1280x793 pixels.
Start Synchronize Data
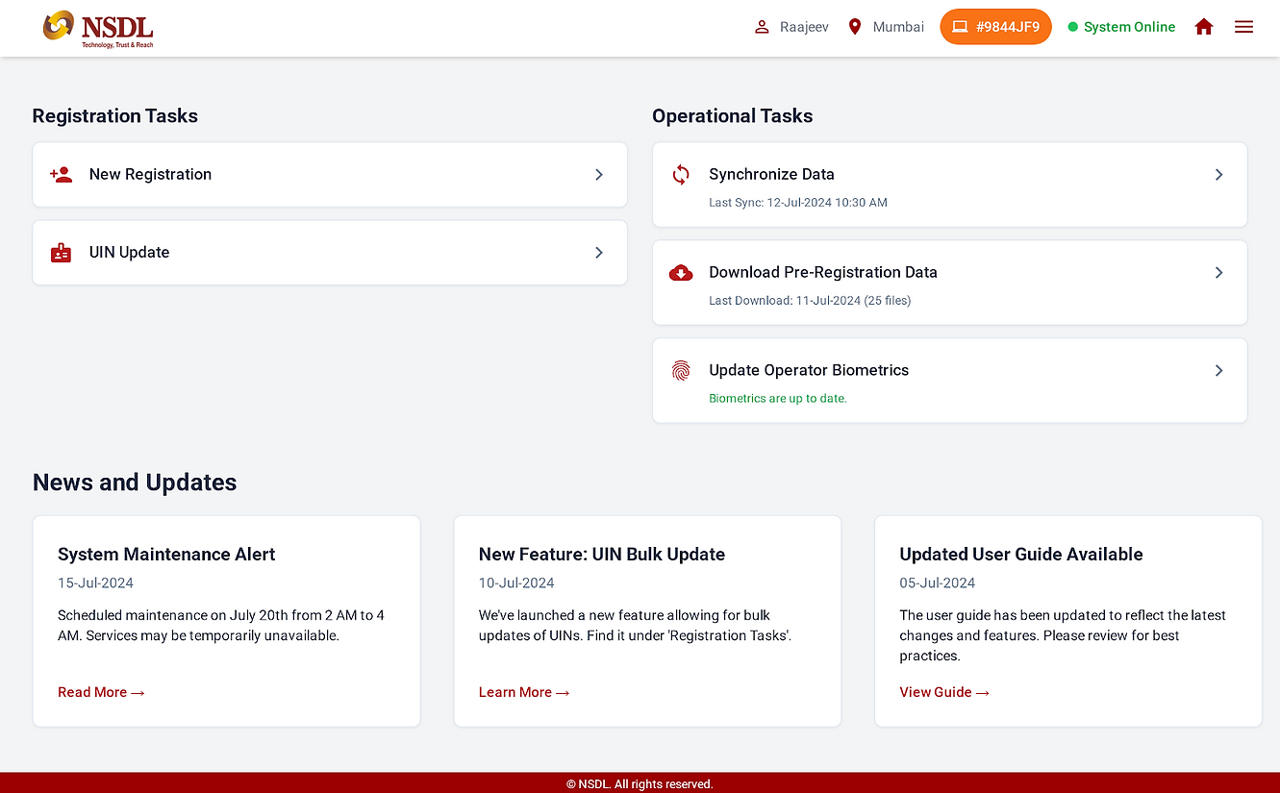click(x=950, y=186)
